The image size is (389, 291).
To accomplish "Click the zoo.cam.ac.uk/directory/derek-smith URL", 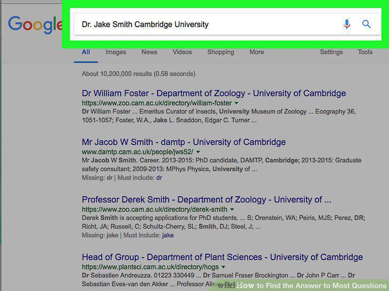I will [x=154, y=209].
